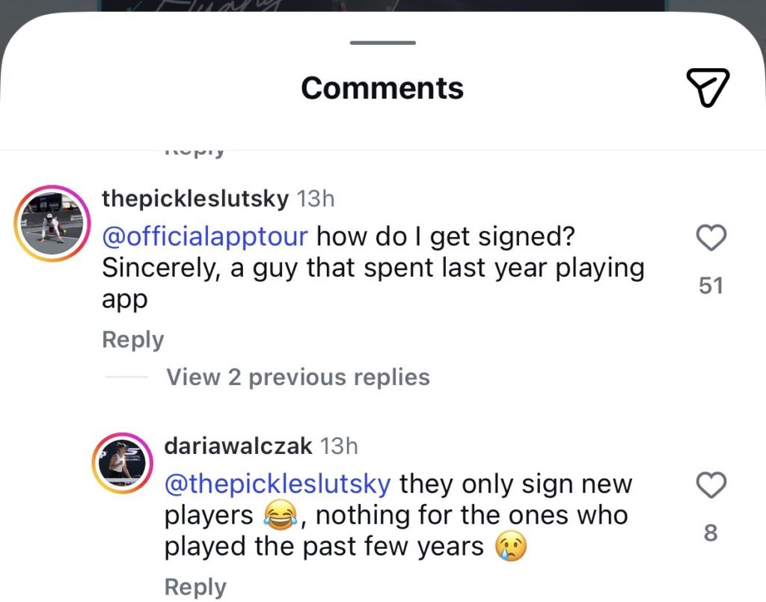Tap the share paper-plane icon
Viewport: 766px width, 602px height.
point(708,88)
